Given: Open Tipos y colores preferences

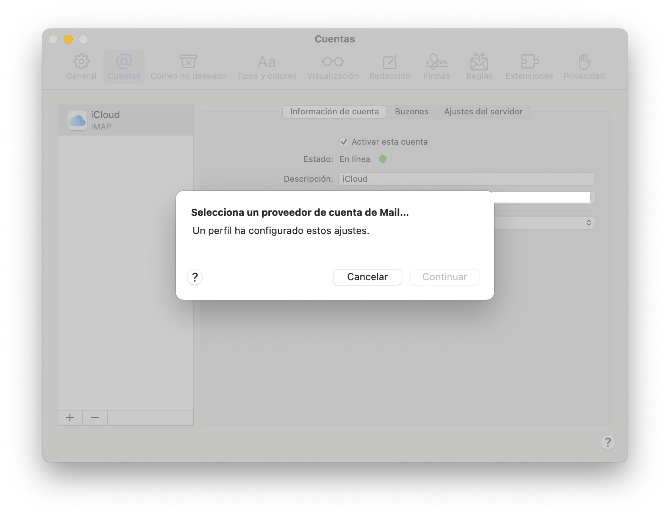Looking at the screenshot, I should pos(266,67).
